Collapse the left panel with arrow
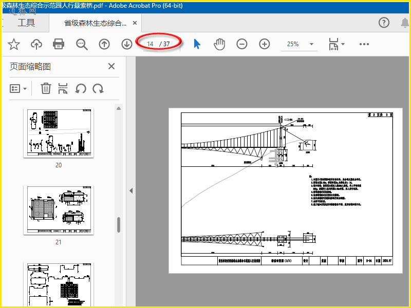Image resolution: width=411 pixels, height=308 pixels. point(131,190)
